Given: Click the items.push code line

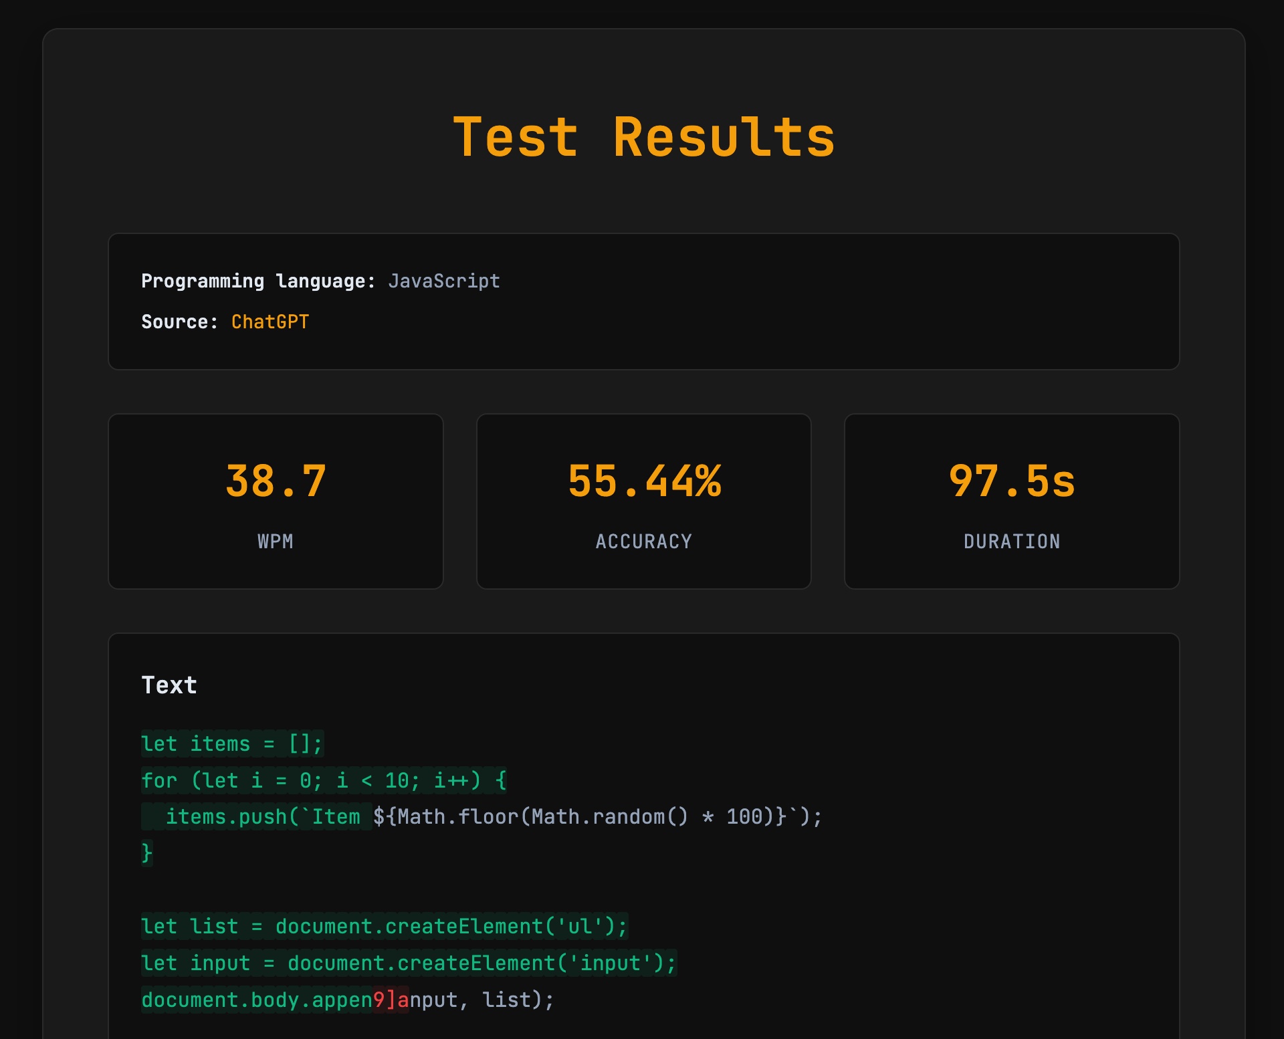Looking at the screenshot, I should pos(481,816).
